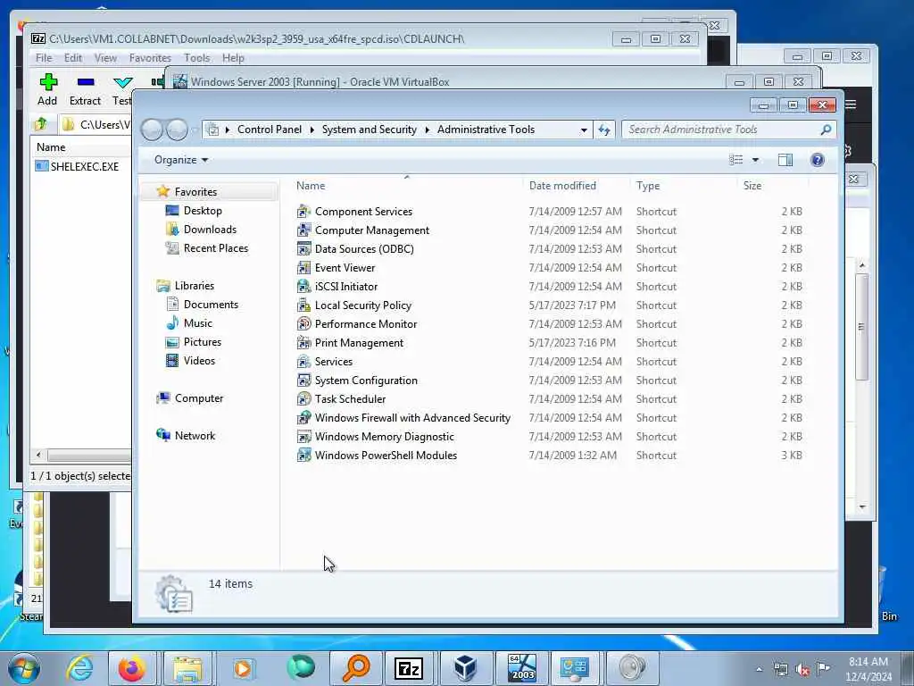
Task: Open Internet Explorer from the taskbar
Action: click(79, 668)
